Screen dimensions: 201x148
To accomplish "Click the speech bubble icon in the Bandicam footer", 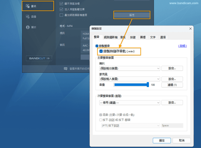I will click(x=66, y=69).
